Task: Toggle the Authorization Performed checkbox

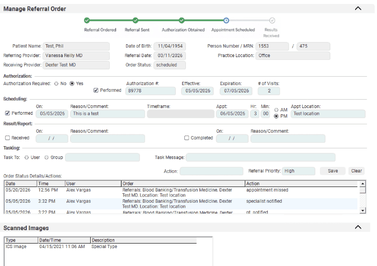Action: point(96,90)
